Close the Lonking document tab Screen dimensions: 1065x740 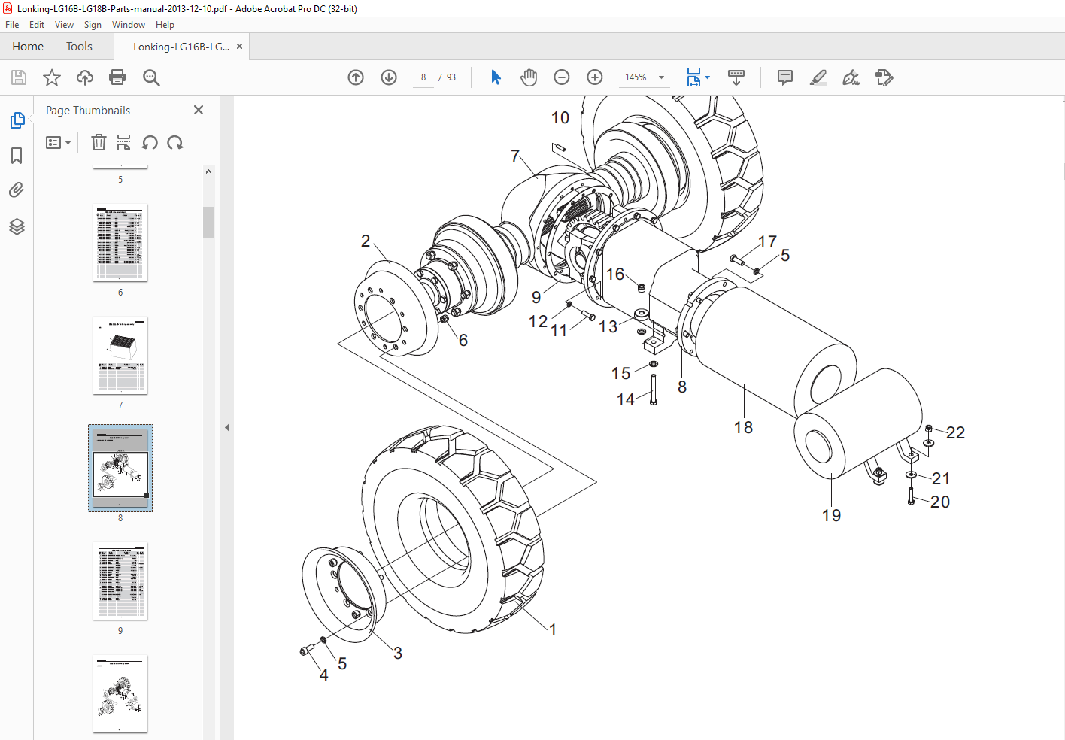[239, 47]
